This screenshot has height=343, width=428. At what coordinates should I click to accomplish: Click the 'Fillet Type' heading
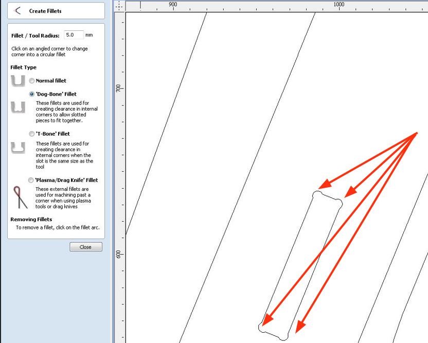coord(24,67)
